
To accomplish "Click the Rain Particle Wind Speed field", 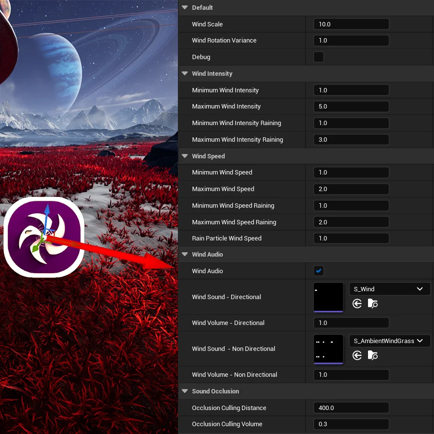I will click(x=351, y=239).
